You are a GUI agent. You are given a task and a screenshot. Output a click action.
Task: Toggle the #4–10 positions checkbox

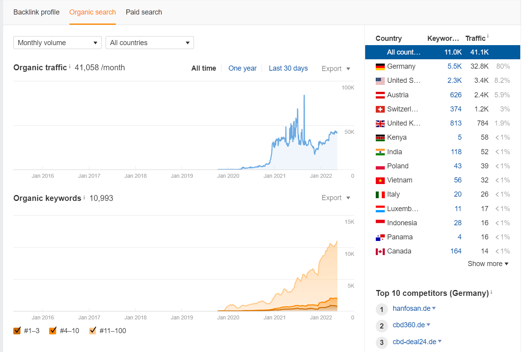coord(53,330)
